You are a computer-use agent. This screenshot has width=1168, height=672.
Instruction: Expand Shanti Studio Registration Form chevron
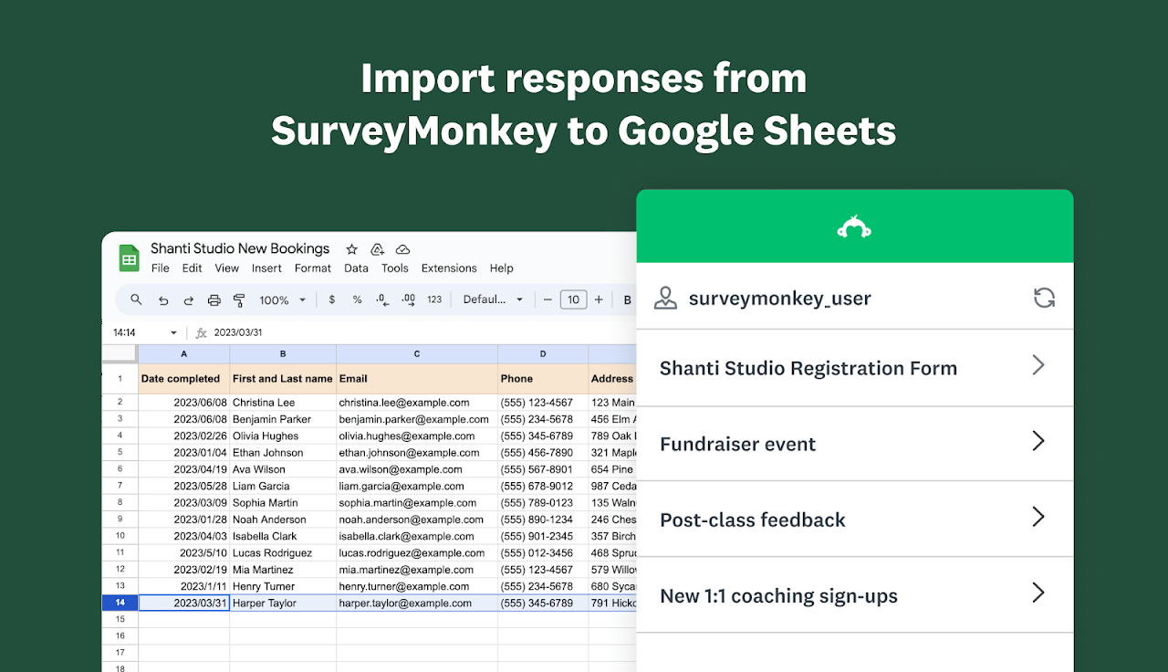point(1038,365)
